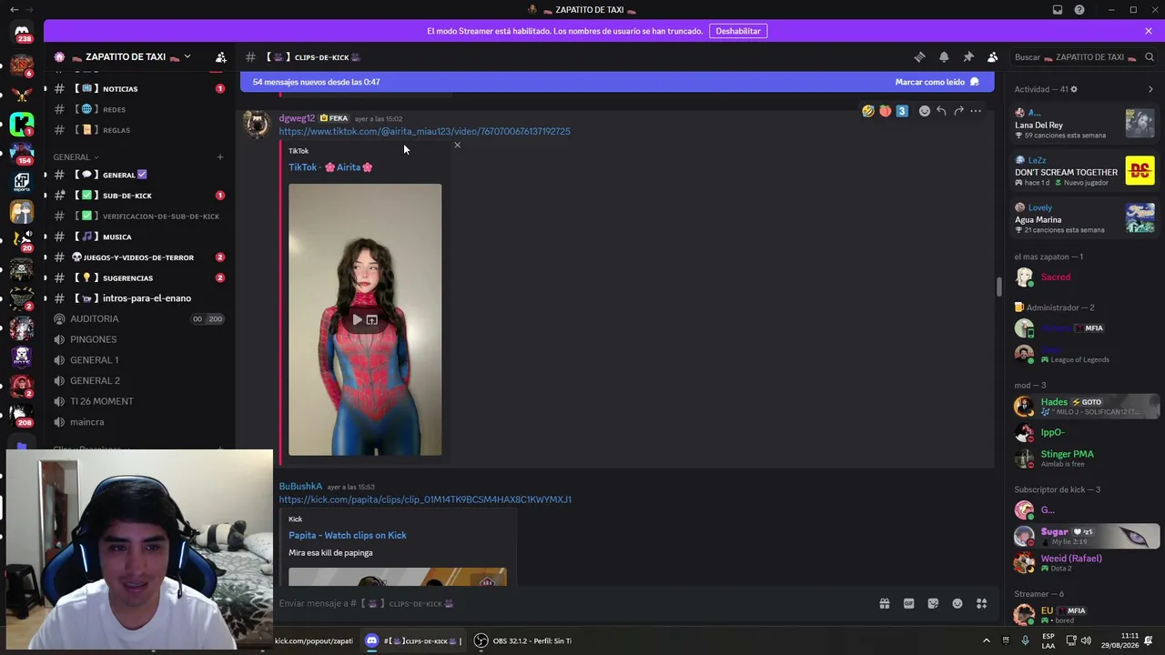The width and height of the screenshot is (1165, 655).
Task: Open the Kick server icon in server list
Action: (22, 125)
